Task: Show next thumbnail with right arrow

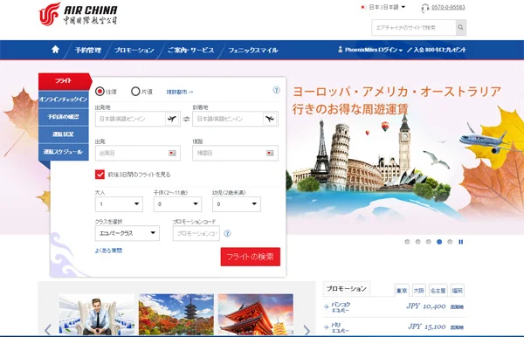Action: pos(307,330)
